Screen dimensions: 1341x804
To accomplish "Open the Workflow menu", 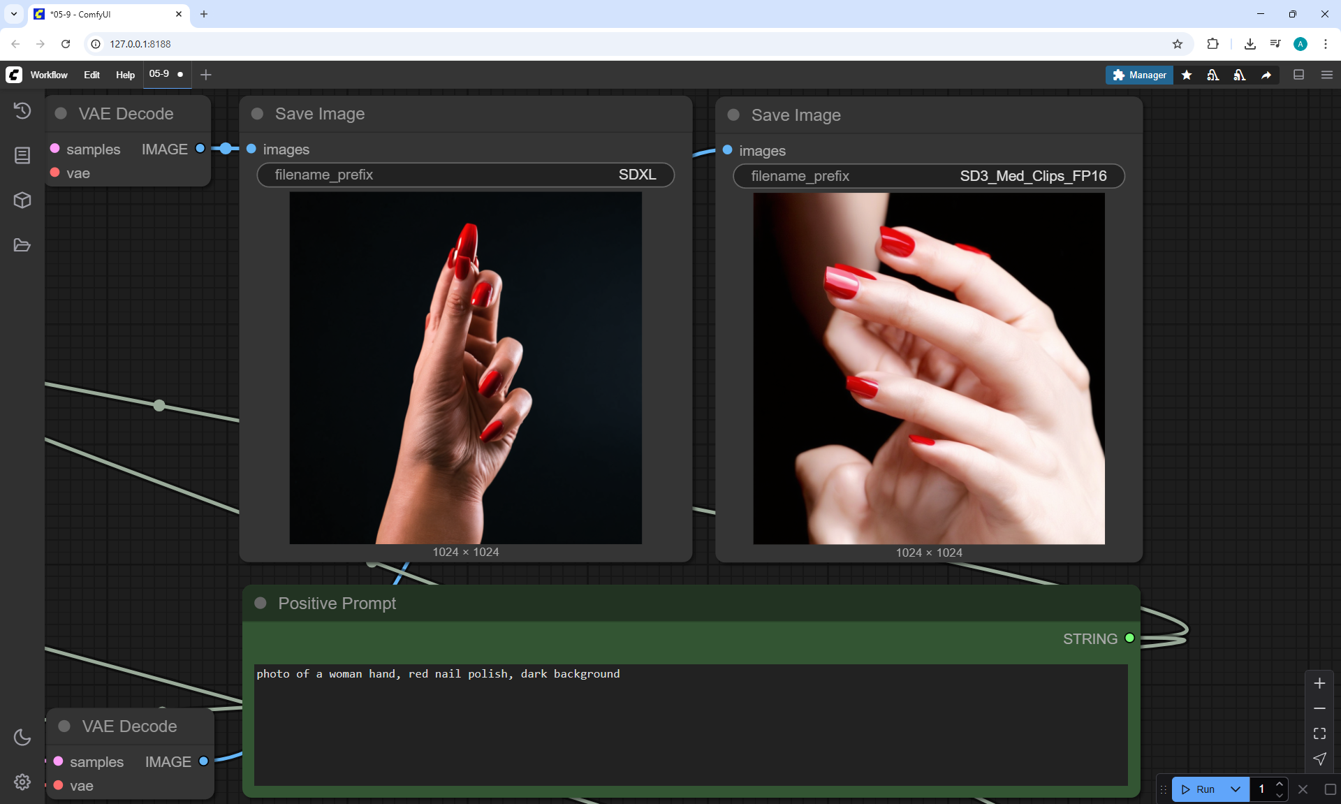I will tap(49, 75).
